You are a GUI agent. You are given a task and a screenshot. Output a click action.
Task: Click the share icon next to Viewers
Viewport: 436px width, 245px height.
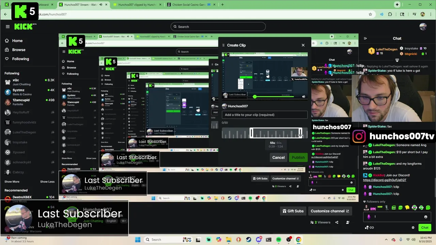337,222
